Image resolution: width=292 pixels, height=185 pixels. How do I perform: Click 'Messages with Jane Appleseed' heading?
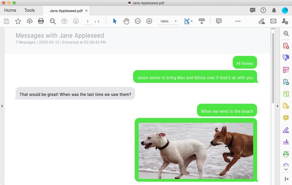60,35
